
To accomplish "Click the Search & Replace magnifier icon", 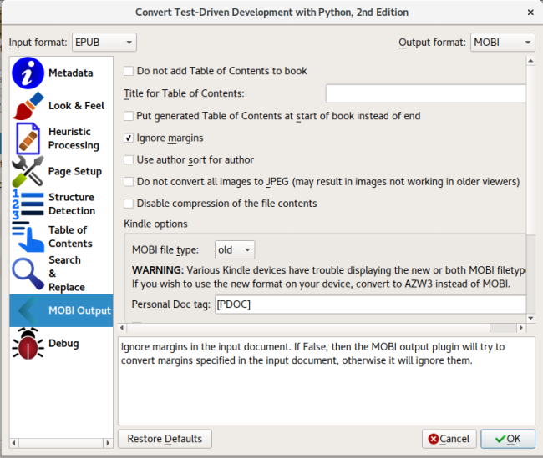I will tap(28, 274).
